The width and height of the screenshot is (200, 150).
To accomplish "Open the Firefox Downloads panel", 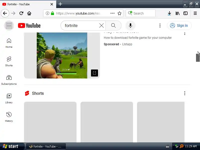I will [169, 13].
